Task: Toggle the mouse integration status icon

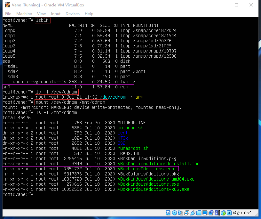Action: pyautogui.click(x=223, y=213)
